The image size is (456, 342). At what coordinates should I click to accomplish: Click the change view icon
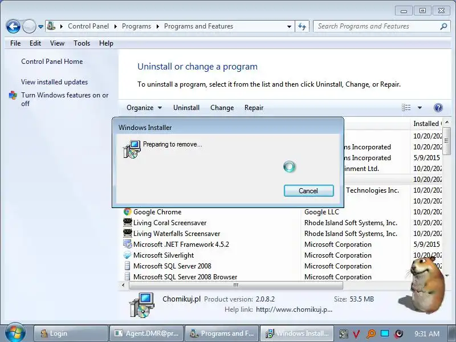pos(406,108)
